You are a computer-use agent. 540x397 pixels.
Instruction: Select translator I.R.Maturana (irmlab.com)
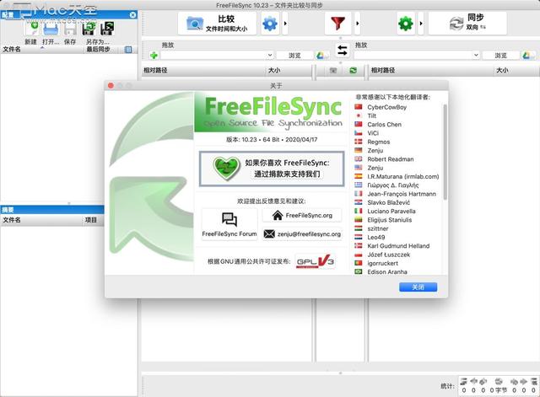pyautogui.click(x=403, y=176)
